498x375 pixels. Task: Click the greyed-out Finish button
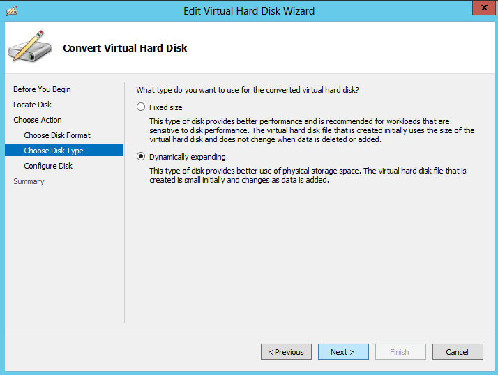tap(400, 352)
